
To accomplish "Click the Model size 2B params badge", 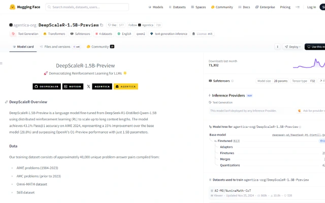I will coord(272,81).
